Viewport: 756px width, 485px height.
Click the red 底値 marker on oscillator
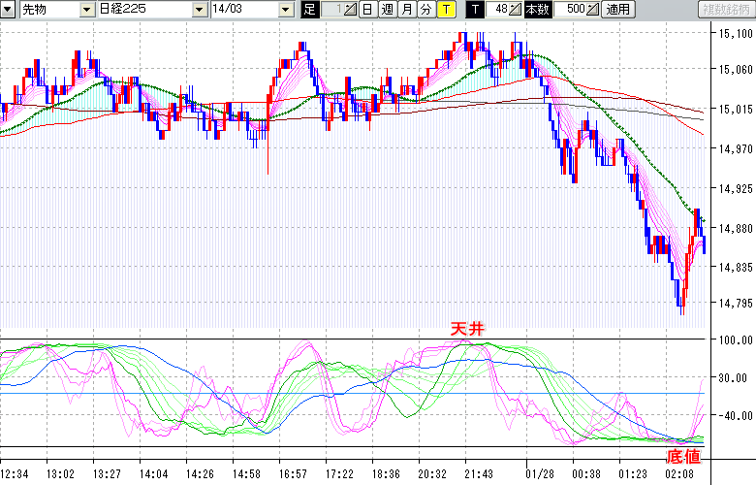[682, 456]
